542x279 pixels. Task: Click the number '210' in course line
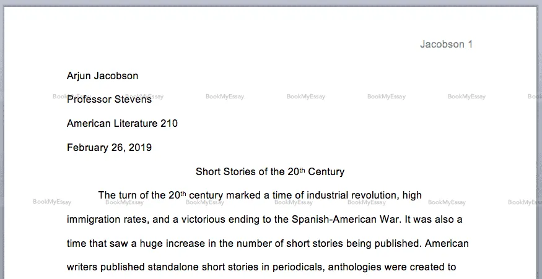[169, 123]
